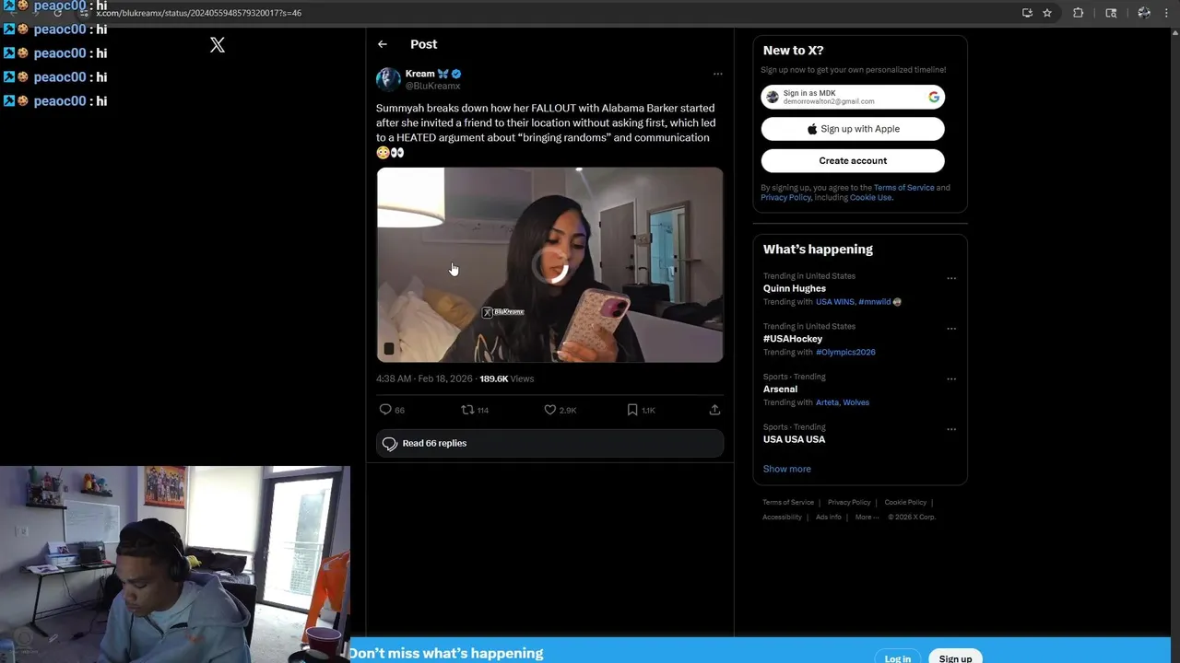This screenshot has width=1180, height=663.
Task: Click the USA WINS trending link
Action: [834, 302]
